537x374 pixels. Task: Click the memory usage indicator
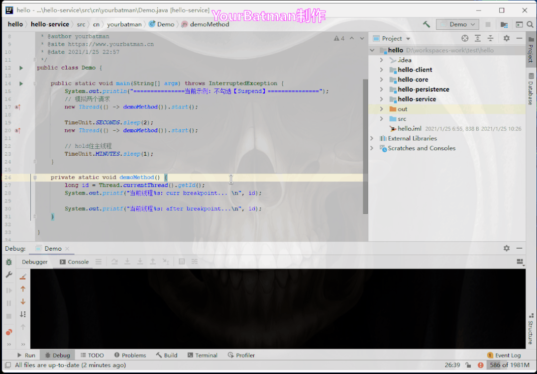click(x=508, y=365)
